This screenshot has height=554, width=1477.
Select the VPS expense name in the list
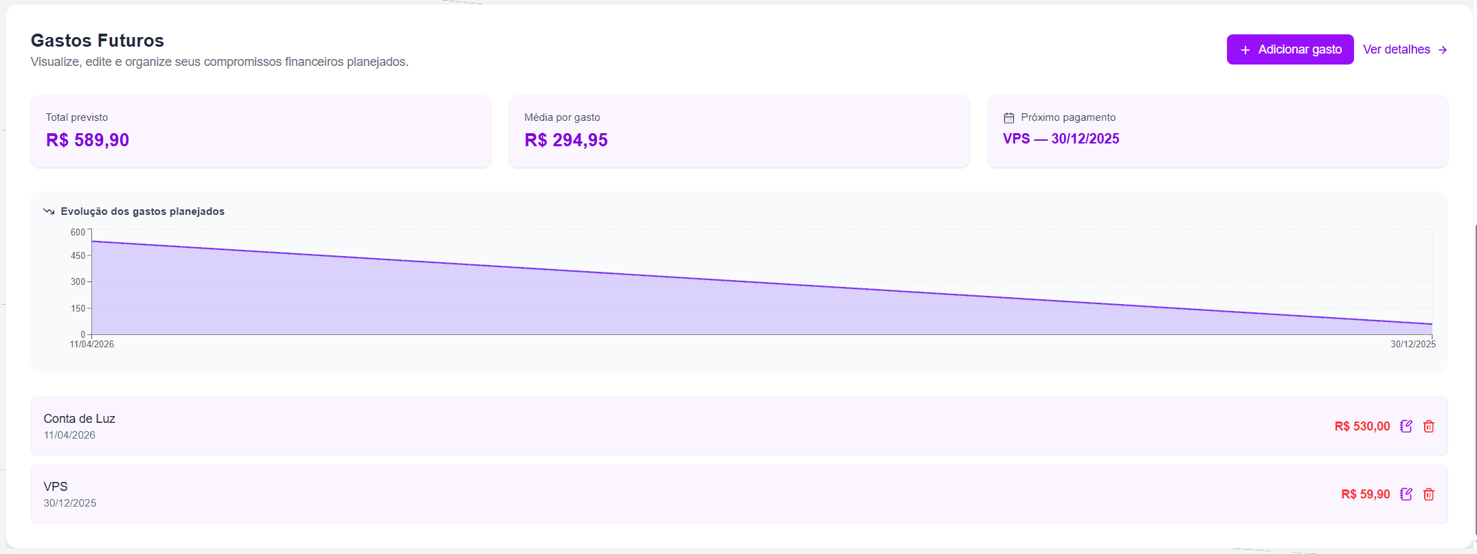[56, 487]
